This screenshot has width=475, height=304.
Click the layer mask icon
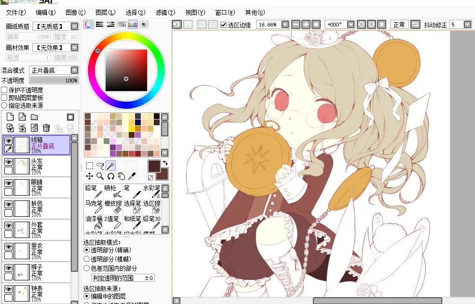pyautogui.click(x=70, y=117)
